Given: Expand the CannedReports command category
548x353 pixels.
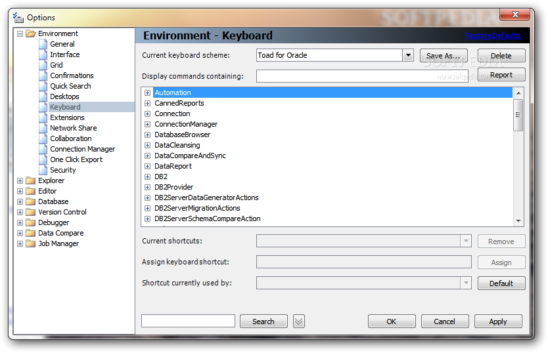Looking at the screenshot, I should 147,104.
